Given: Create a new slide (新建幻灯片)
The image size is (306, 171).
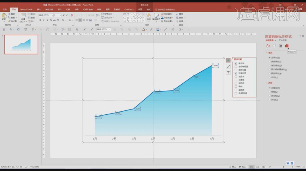Looking at the screenshot, I should point(23,18).
